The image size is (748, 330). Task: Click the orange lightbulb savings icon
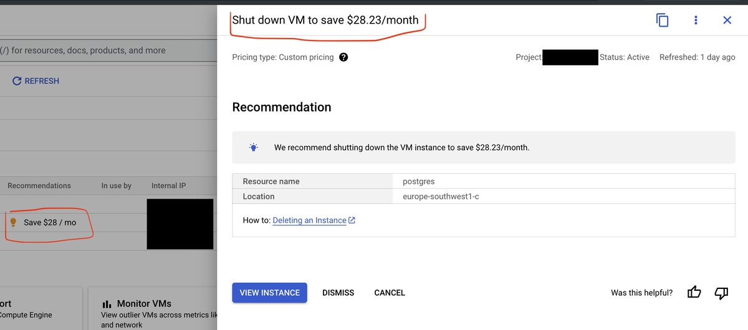coord(13,222)
